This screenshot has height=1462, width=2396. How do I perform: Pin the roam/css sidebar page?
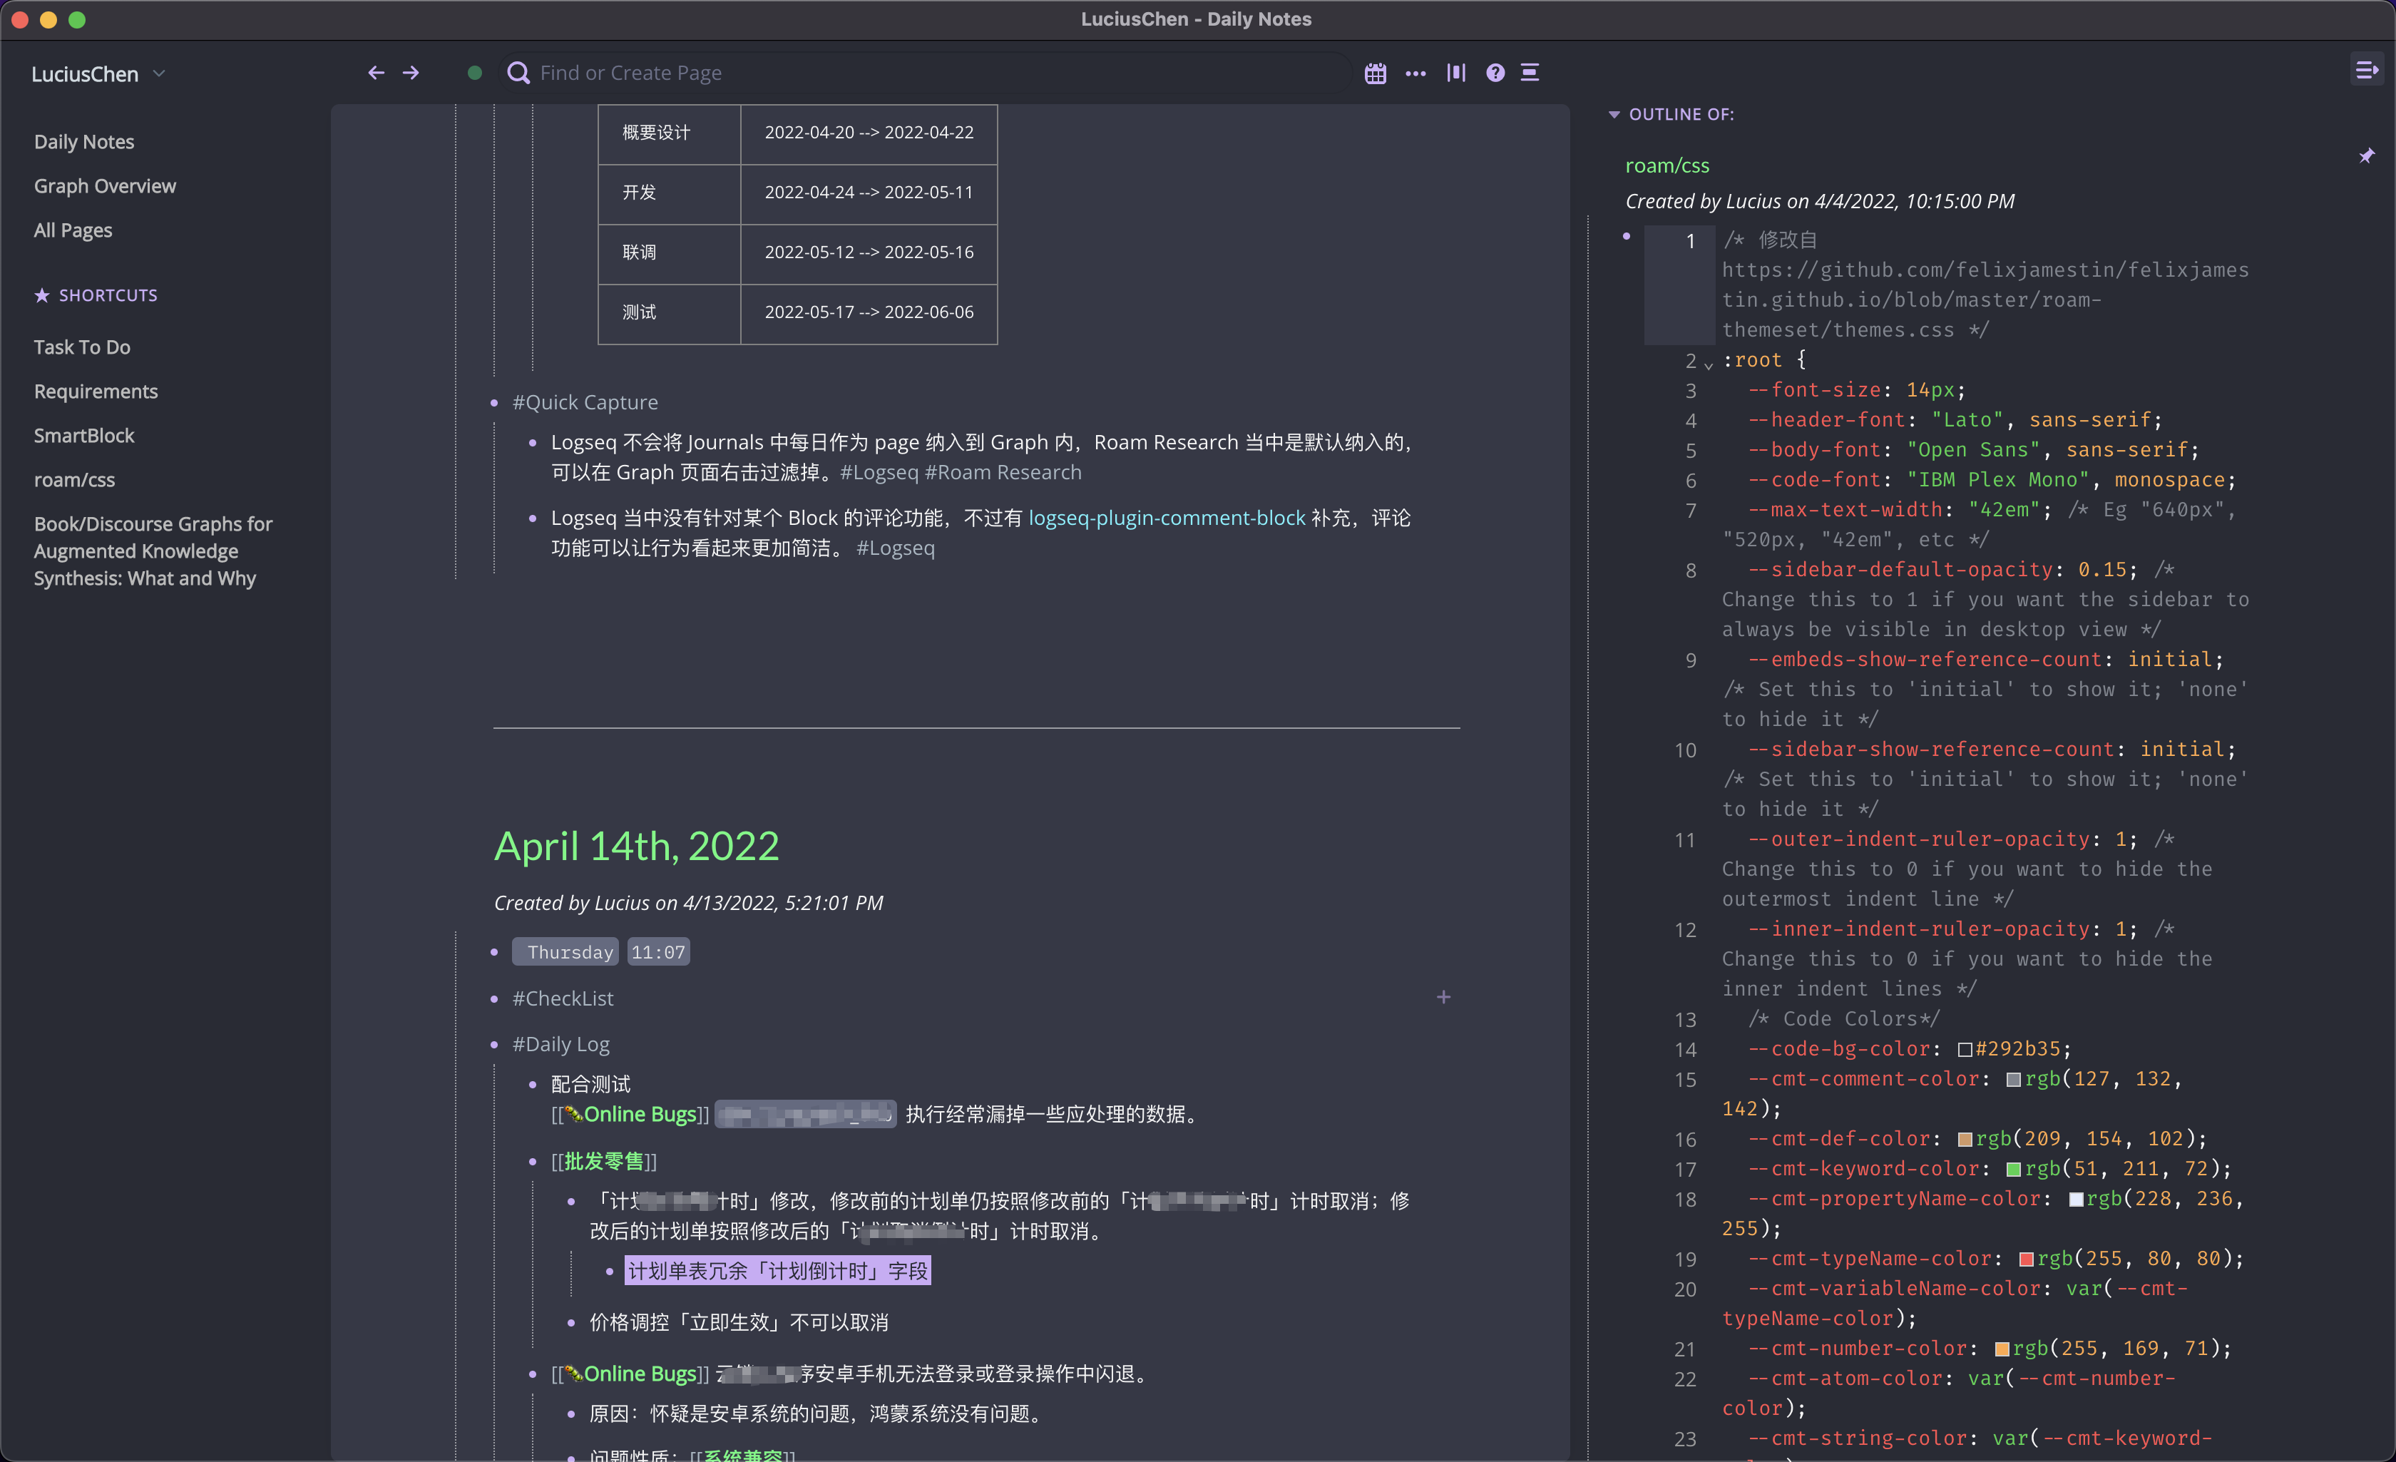click(x=2367, y=155)
